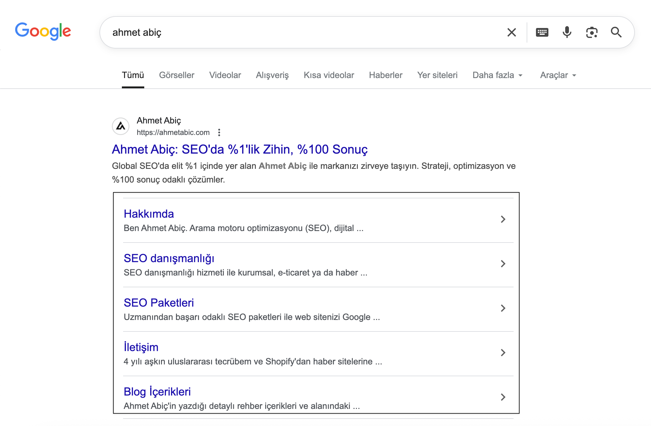Screen dimensions: 651x426
Task: Open the Kısa videolar tab
Action: [329, 75]
